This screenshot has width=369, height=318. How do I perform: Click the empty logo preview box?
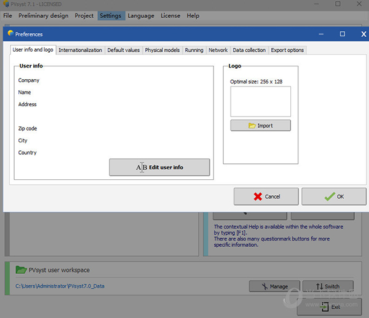tap(260, 101)
